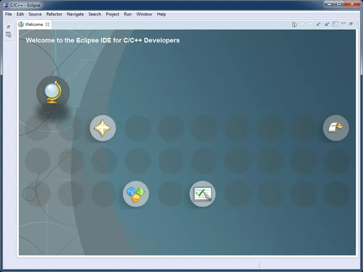This screenshot has height=272, width=363.
Task: Reduce welcome page text size
Action: [x=319, y=24]
